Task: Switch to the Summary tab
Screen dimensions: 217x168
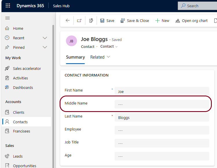Action: click(76, 57)
